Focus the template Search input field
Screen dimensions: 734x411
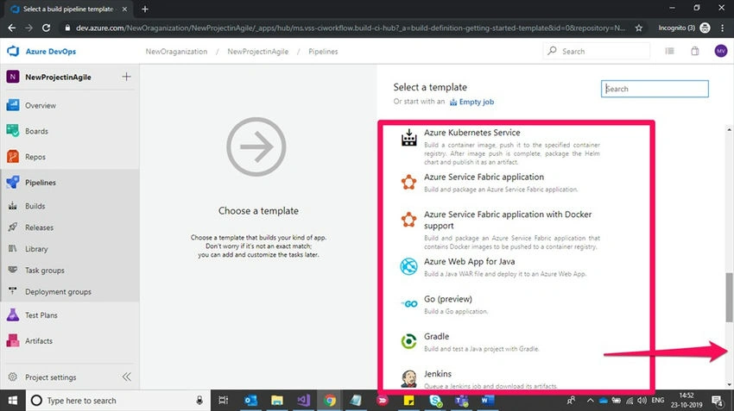[655, 89]
